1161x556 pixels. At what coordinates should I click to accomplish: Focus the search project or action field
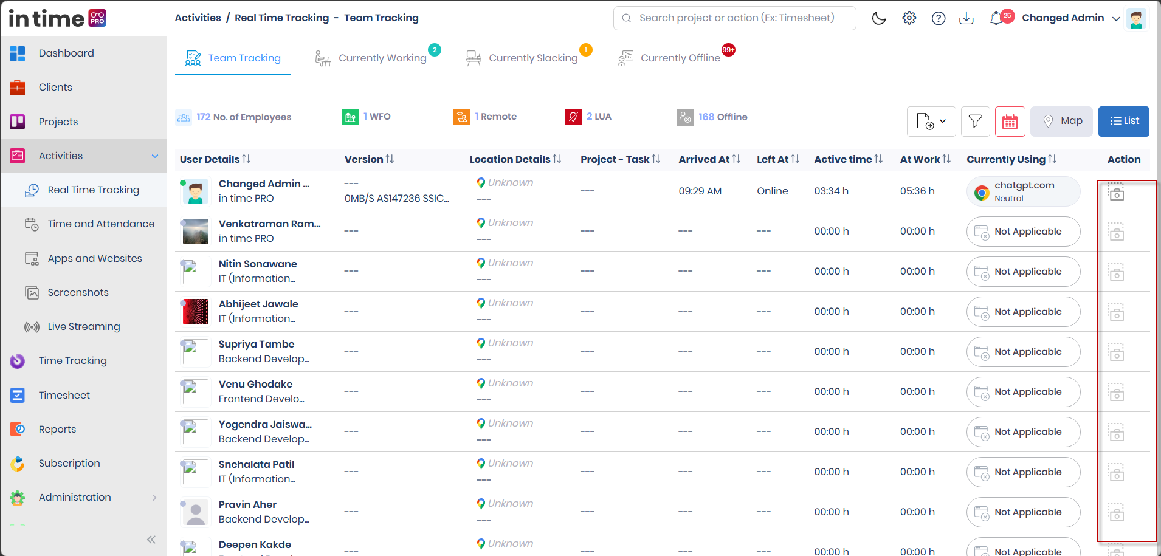735,18
